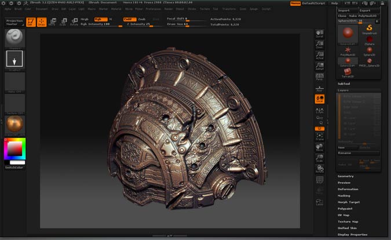Toggle the Zadd sculpt mode
391x240 pixels.
coord(130,19)
